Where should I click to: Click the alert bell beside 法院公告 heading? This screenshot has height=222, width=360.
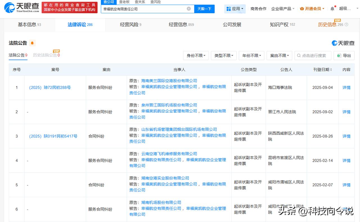pyautogui.click(x=32, y=43)
